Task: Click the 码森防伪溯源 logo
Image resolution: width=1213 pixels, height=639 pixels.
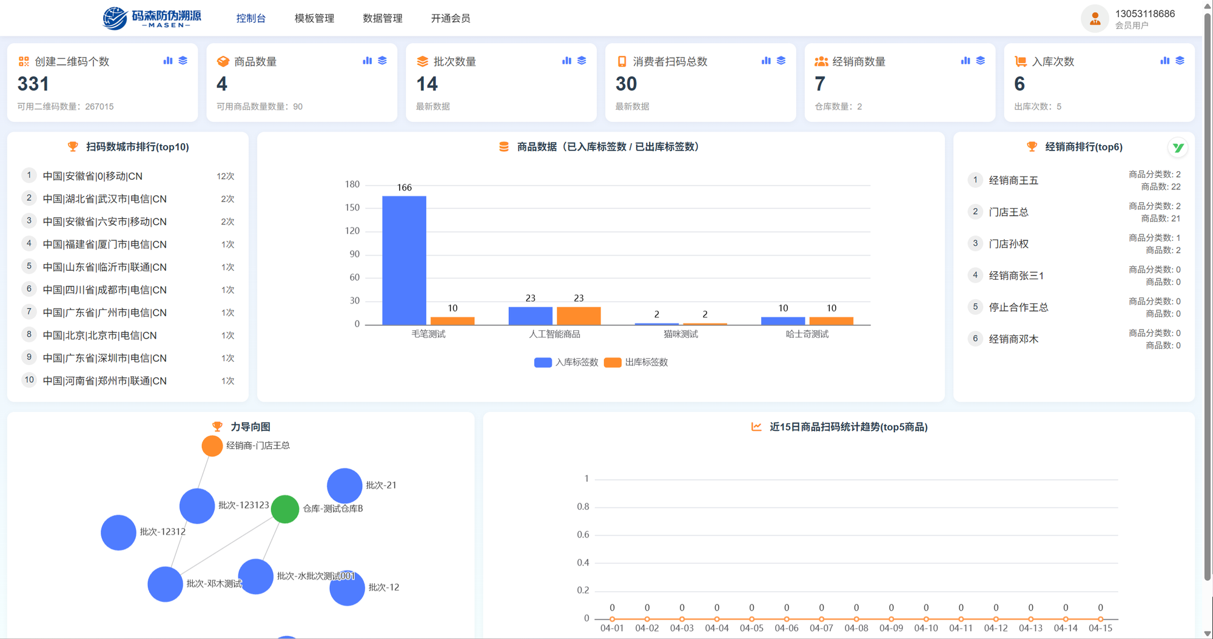Action: [x=152, y=18]
